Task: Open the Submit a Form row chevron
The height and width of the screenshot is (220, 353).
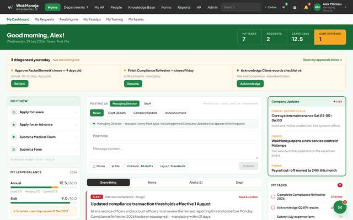Action: point(76,150)
